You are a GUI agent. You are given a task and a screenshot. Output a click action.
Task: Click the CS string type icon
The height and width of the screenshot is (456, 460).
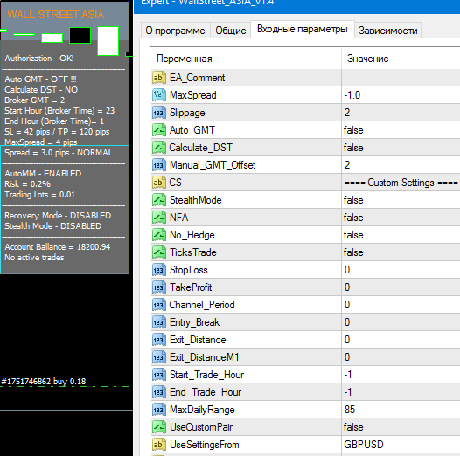159,183
